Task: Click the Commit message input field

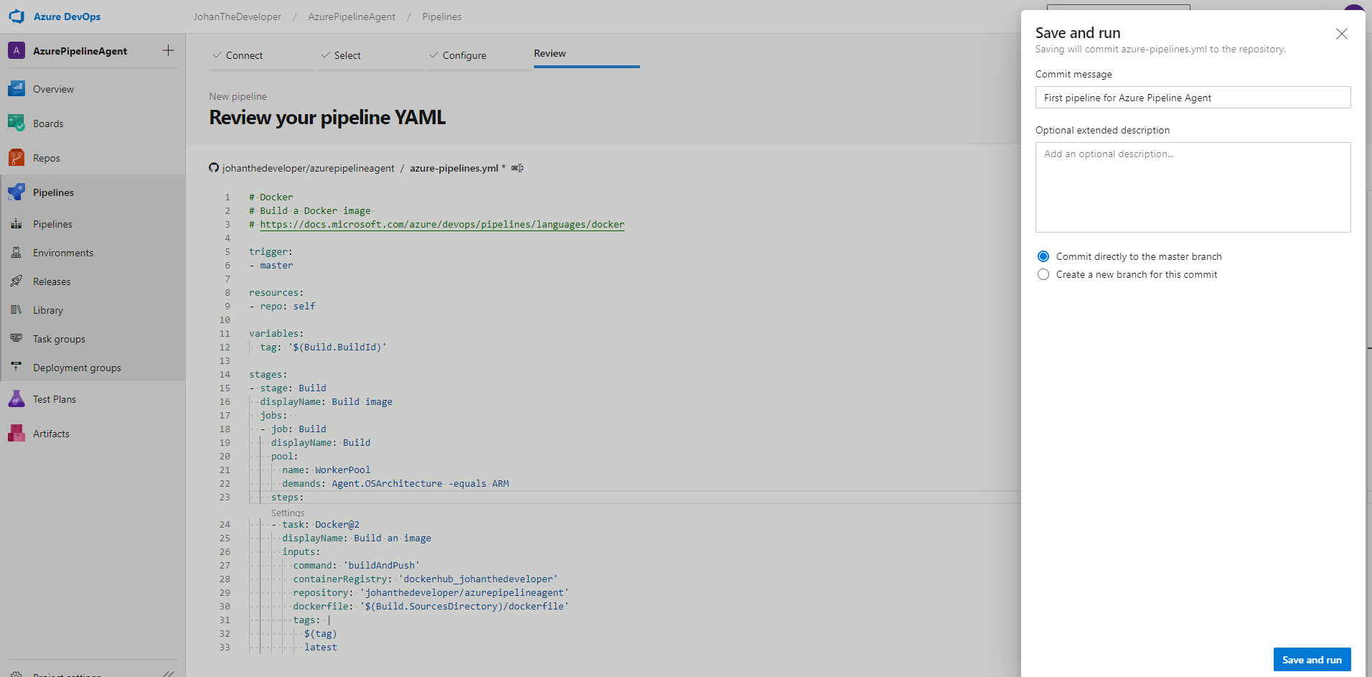Action: click(1193, 98)
